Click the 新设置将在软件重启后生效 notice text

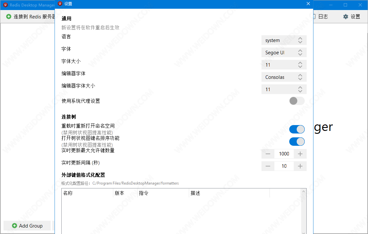pos(90,27)
